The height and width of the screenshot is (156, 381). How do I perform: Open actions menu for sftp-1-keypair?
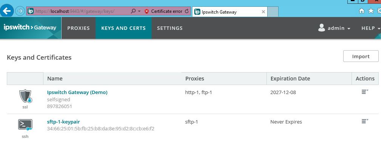click(x=365, y=121)
